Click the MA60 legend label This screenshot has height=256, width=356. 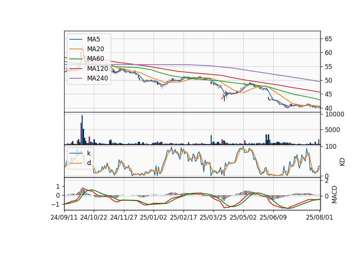96,59
